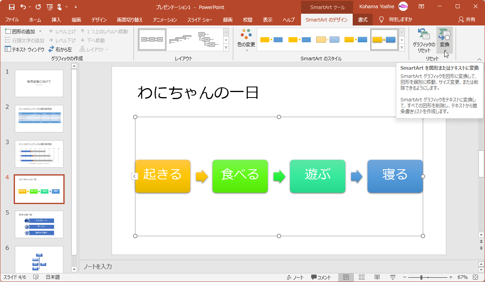Select slide 5 thumbnail
Viewport: 485px width, 282px height.
pyautogui.click(x=39, y=224)
